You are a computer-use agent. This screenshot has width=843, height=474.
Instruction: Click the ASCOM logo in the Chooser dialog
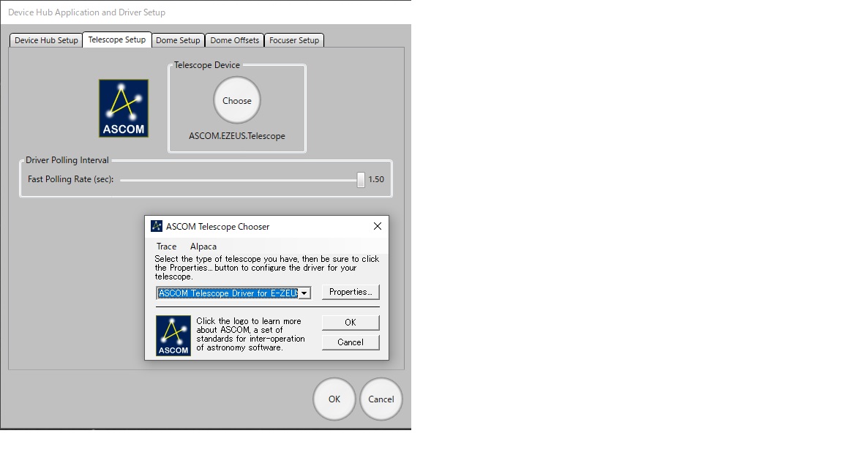[173, 335]
